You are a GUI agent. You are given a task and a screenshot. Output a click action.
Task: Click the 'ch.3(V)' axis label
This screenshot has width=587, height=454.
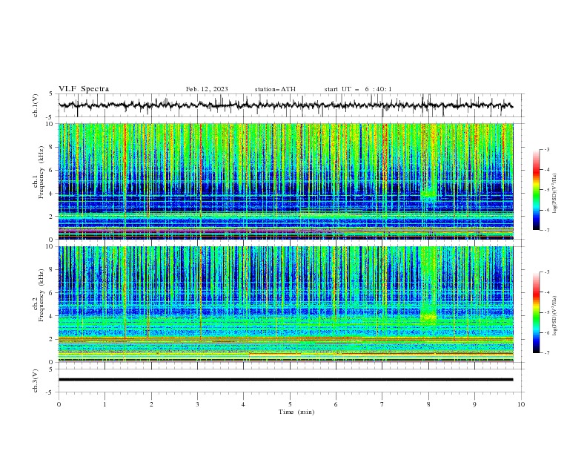click(x=36, y=381)
